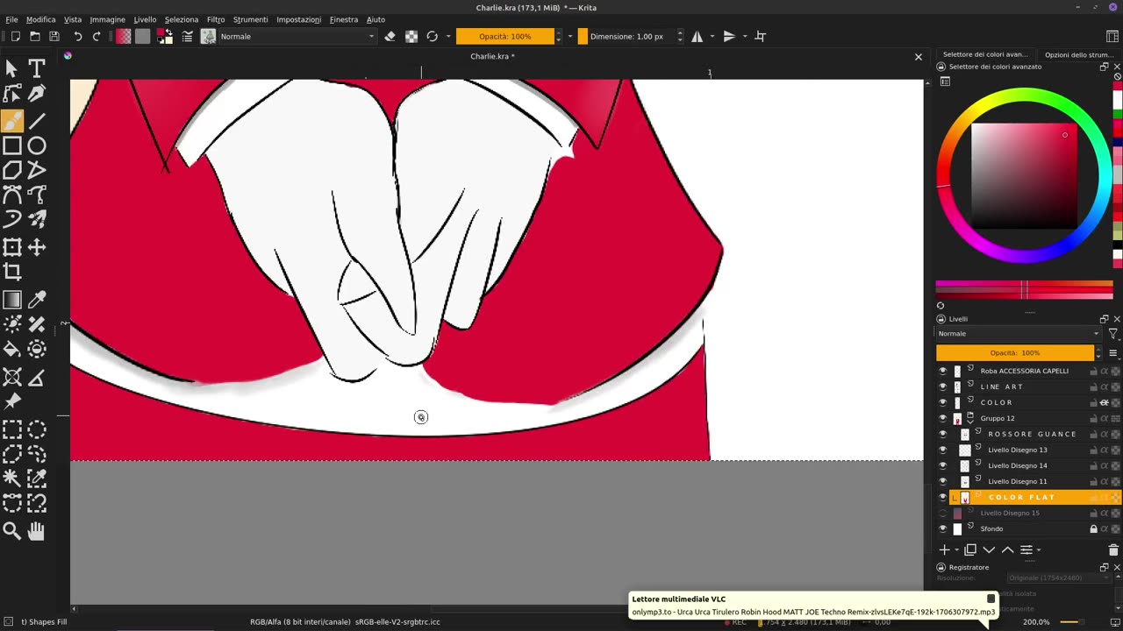This screenshot has height=631, width=1123.
Task: Show the Livello Disegno 15 layer
Action: pos(943,513)
